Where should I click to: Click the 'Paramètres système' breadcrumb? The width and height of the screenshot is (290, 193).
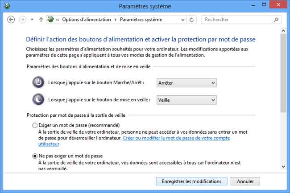[x=141, y=20]
